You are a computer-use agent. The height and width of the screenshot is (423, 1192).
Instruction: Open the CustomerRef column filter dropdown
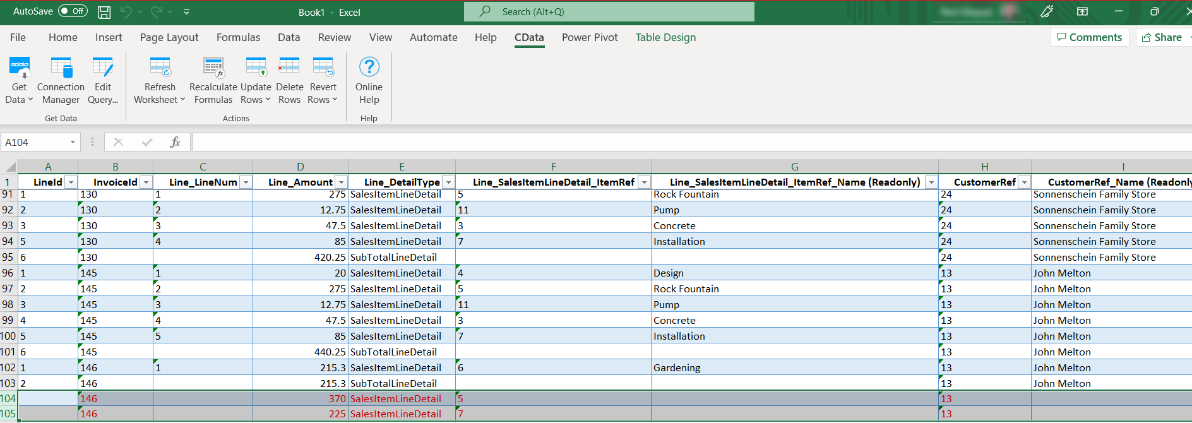(x=1024, y=182)
